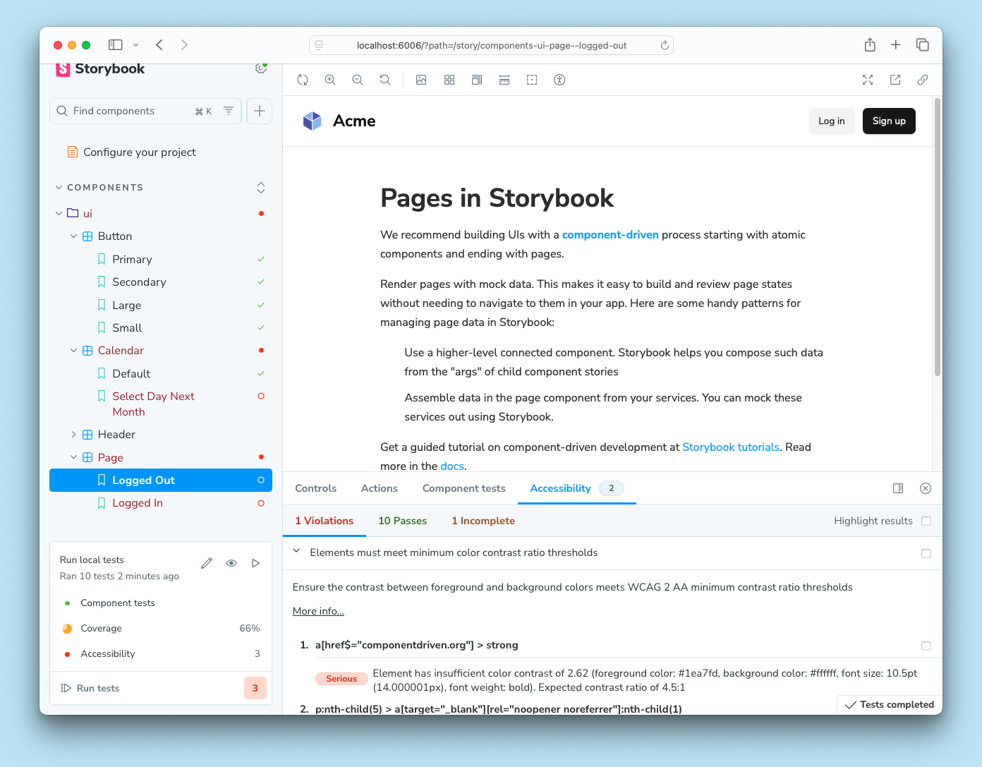This screenshot has height=767, width=982.
Task: Reset zoom with the reset icon
Action: 384,80
